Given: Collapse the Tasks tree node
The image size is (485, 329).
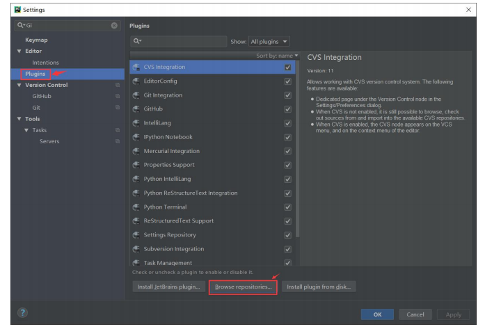Looking at the screenshot, I should pos(26,130).
